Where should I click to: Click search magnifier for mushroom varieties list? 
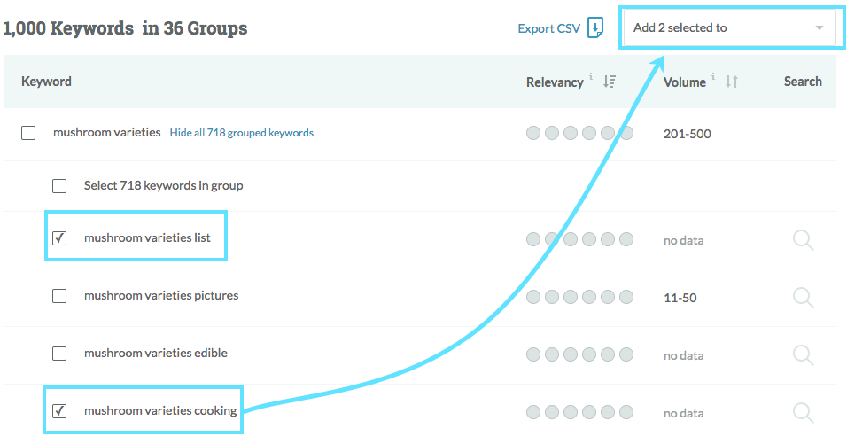[x=803, y=239]
